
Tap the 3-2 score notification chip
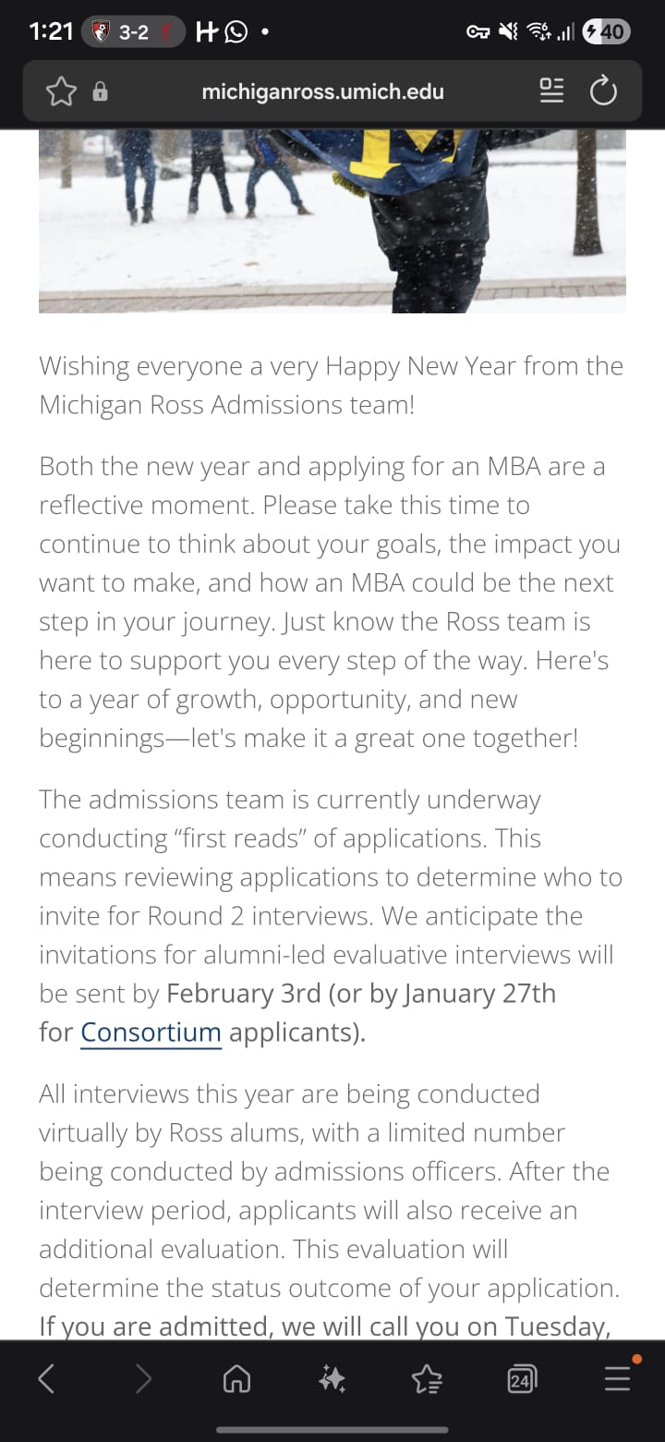[x=133, y=32]
